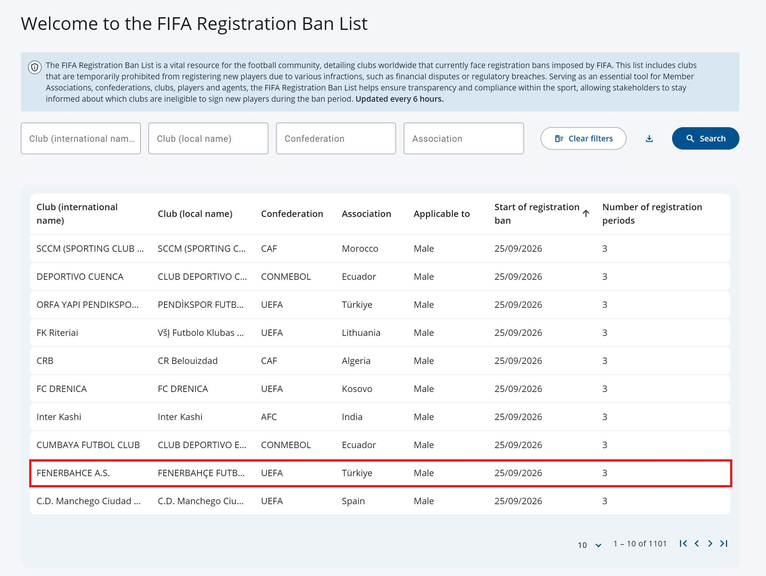The width and height of the screenshot is (766, 576).
Task: Go to the first page of results
Action: 683,543
